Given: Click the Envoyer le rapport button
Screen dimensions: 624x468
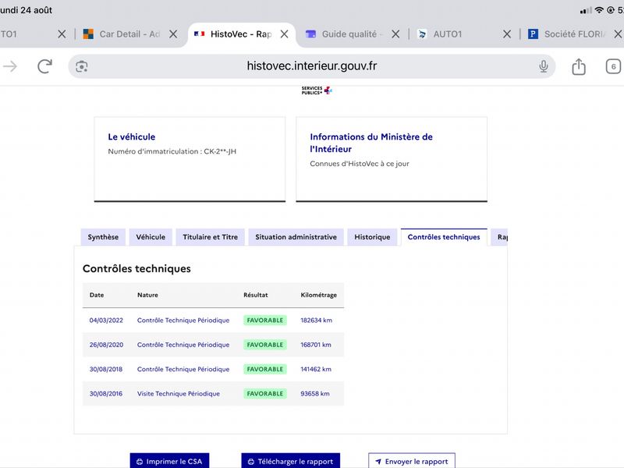Looking at the screenshot, I should [x=412, y=461].
